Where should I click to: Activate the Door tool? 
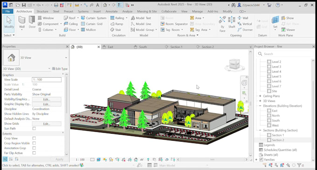point(32,22)
